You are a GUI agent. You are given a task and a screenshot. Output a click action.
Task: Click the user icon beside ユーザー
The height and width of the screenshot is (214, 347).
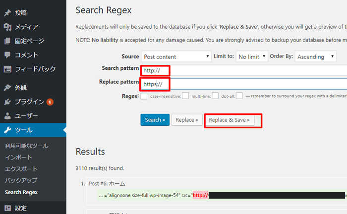(7, 116)
